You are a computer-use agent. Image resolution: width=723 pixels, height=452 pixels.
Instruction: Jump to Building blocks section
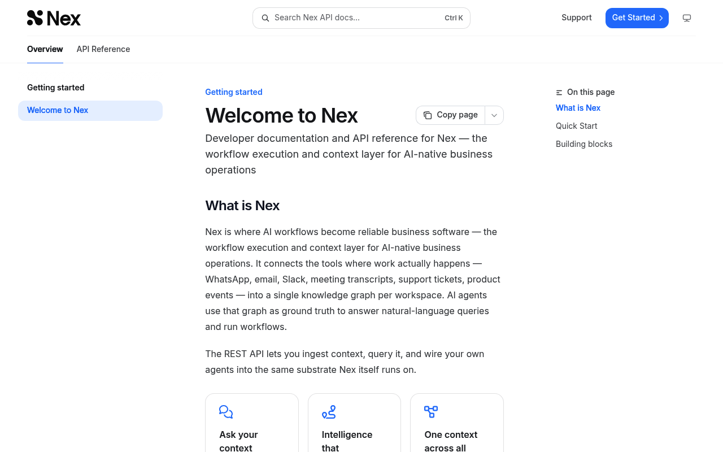[584, 144]
